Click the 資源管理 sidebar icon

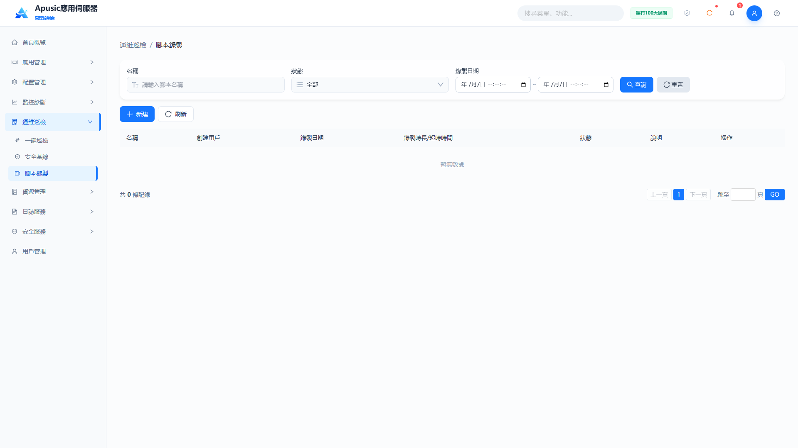[15, 192]
